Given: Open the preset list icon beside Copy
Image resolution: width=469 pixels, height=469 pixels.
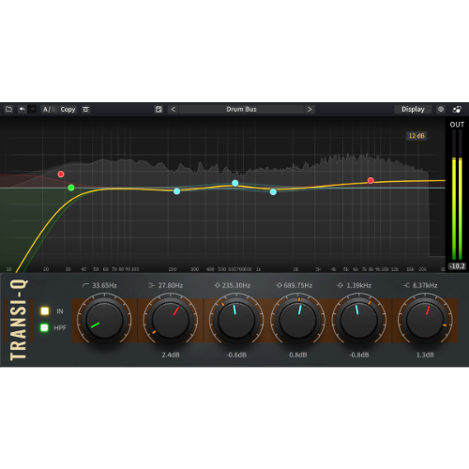Looking at the screenshot, I should click(85, 110).
